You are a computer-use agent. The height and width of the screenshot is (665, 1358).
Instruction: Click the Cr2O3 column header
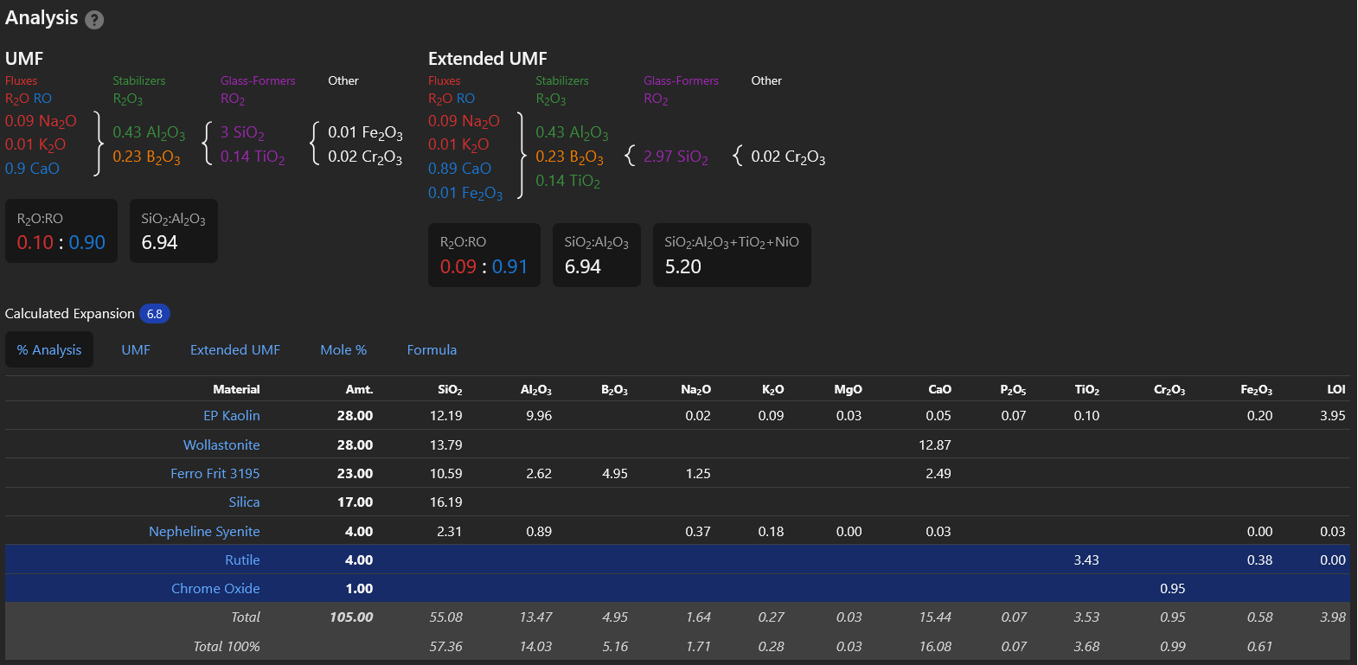coord(1169,390)
